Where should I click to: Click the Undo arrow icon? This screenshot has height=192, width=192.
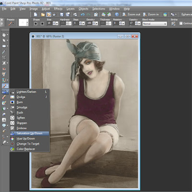[83, 14]
